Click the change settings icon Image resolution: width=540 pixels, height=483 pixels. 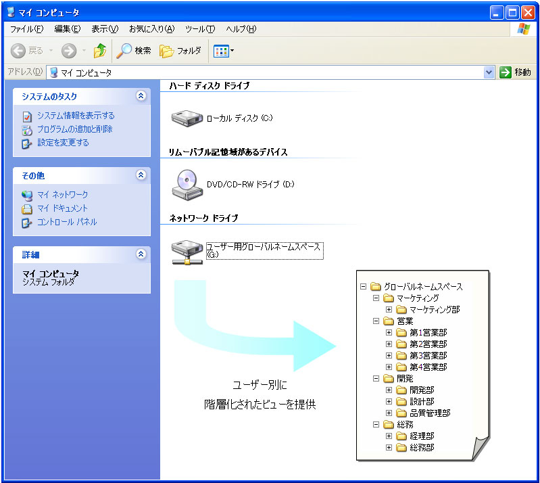27,144
